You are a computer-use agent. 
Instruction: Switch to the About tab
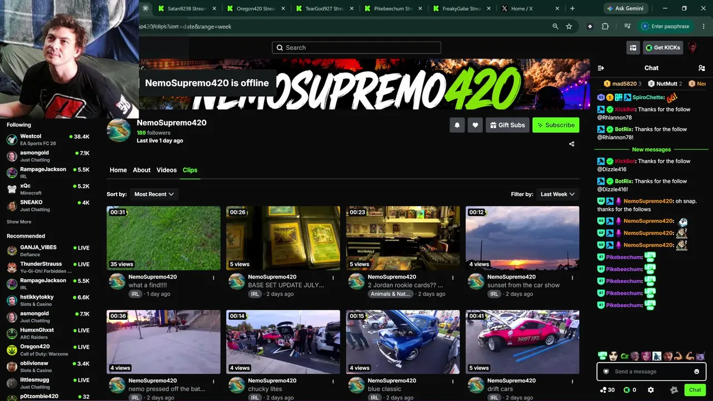click(x=141, y=170)
